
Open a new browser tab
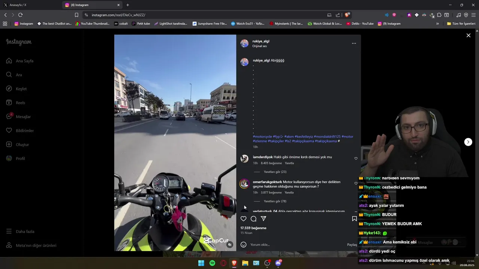pyautogui.click(x=128, y=5)
